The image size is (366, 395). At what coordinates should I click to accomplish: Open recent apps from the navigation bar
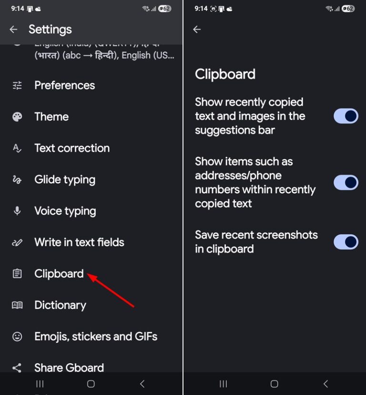tap(40, 384)
